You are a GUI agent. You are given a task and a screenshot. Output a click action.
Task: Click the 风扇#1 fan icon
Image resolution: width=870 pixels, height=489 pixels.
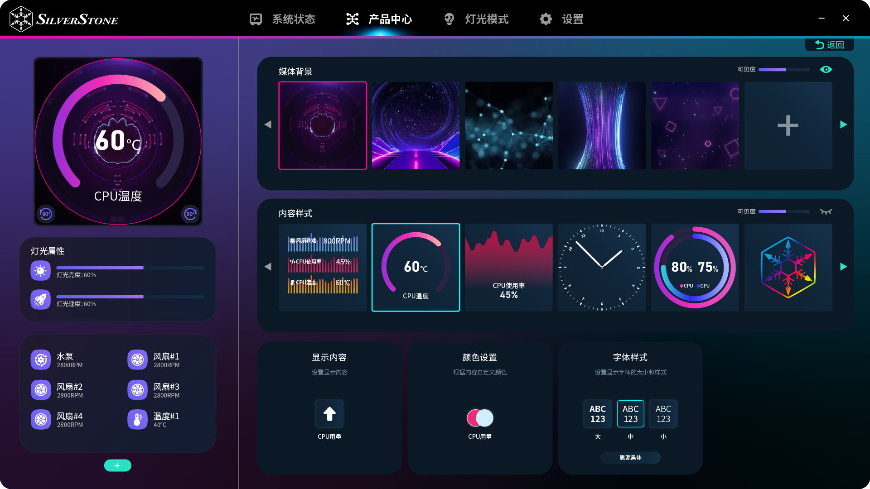[x=137, y=360]
